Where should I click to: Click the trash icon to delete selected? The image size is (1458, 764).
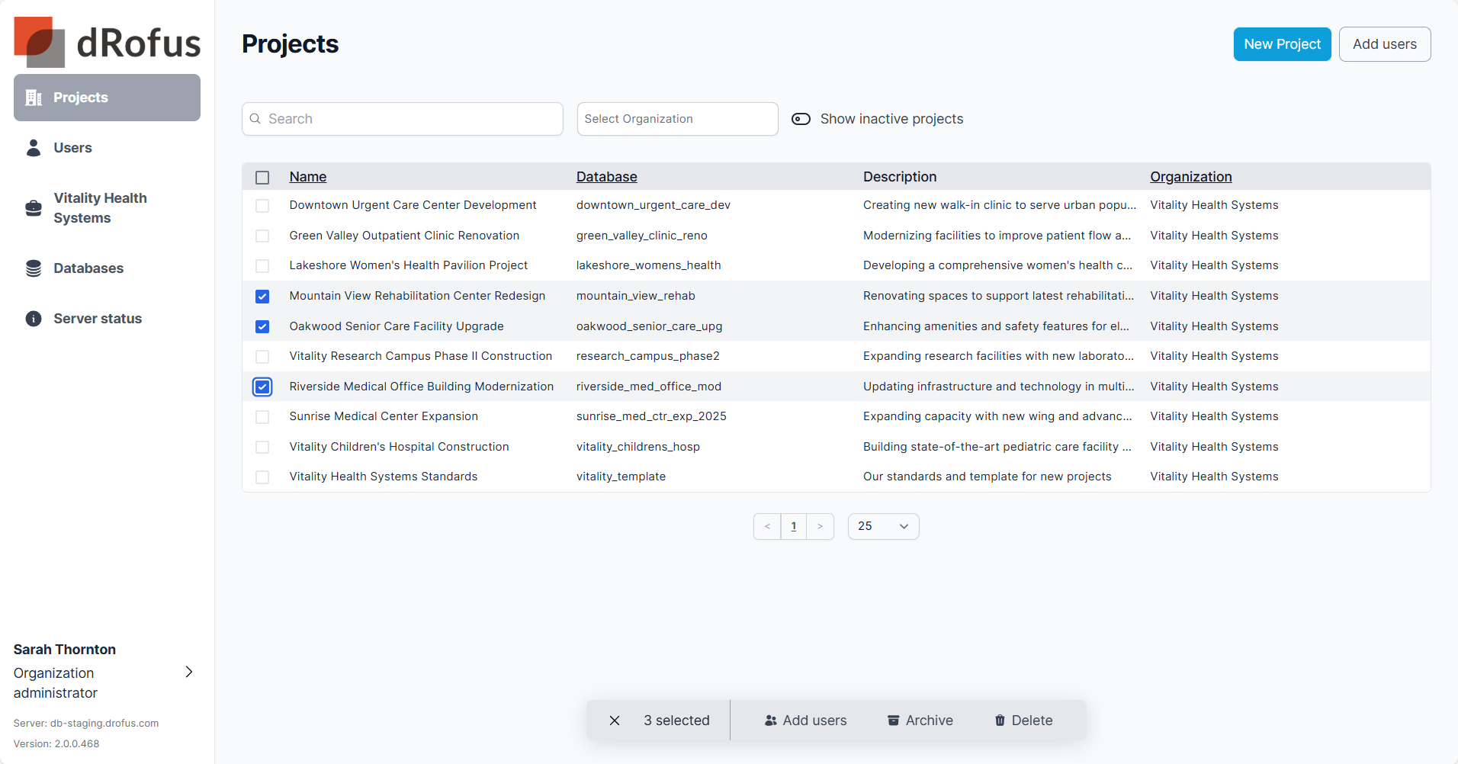pyautogui.click(x=1000, y=721)
